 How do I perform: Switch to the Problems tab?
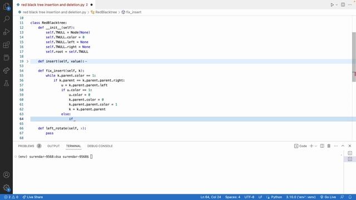pos(26,146)
